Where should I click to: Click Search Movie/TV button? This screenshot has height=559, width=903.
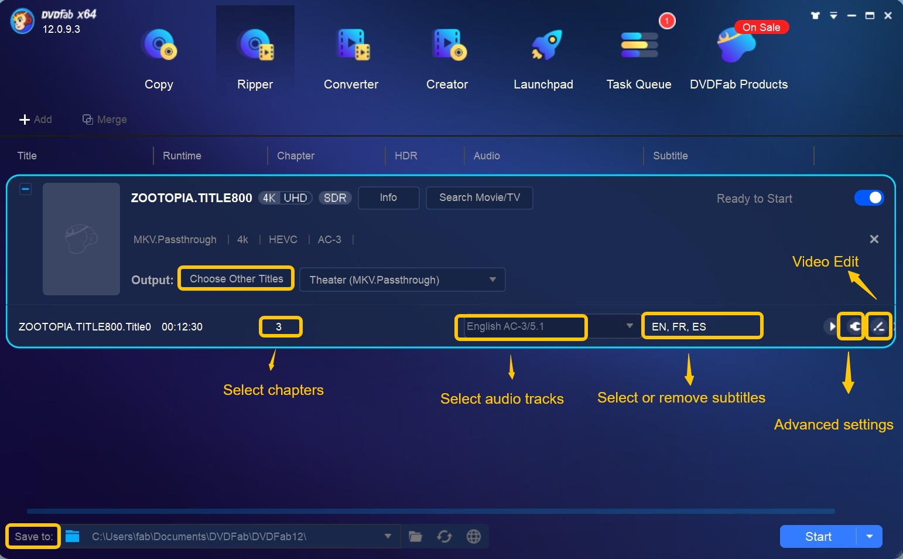point(480,197)
